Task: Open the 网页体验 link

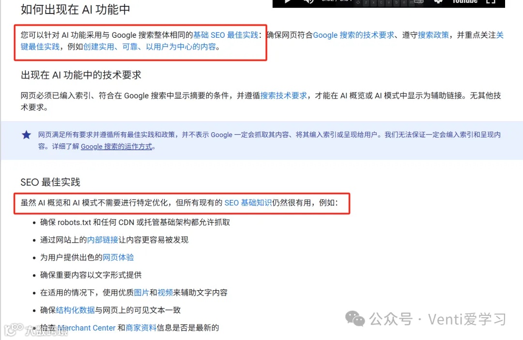Action: 118,258
